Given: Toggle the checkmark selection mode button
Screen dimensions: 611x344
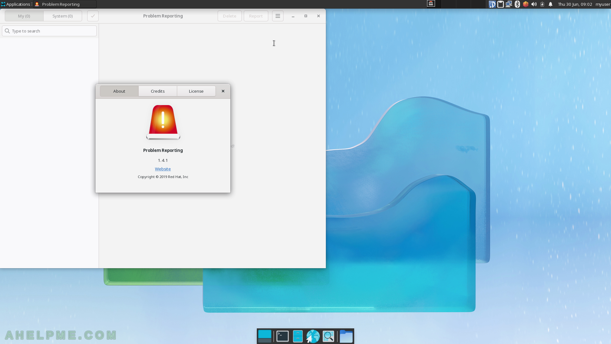Looking at the screenshot, I should tap(93, 16).
